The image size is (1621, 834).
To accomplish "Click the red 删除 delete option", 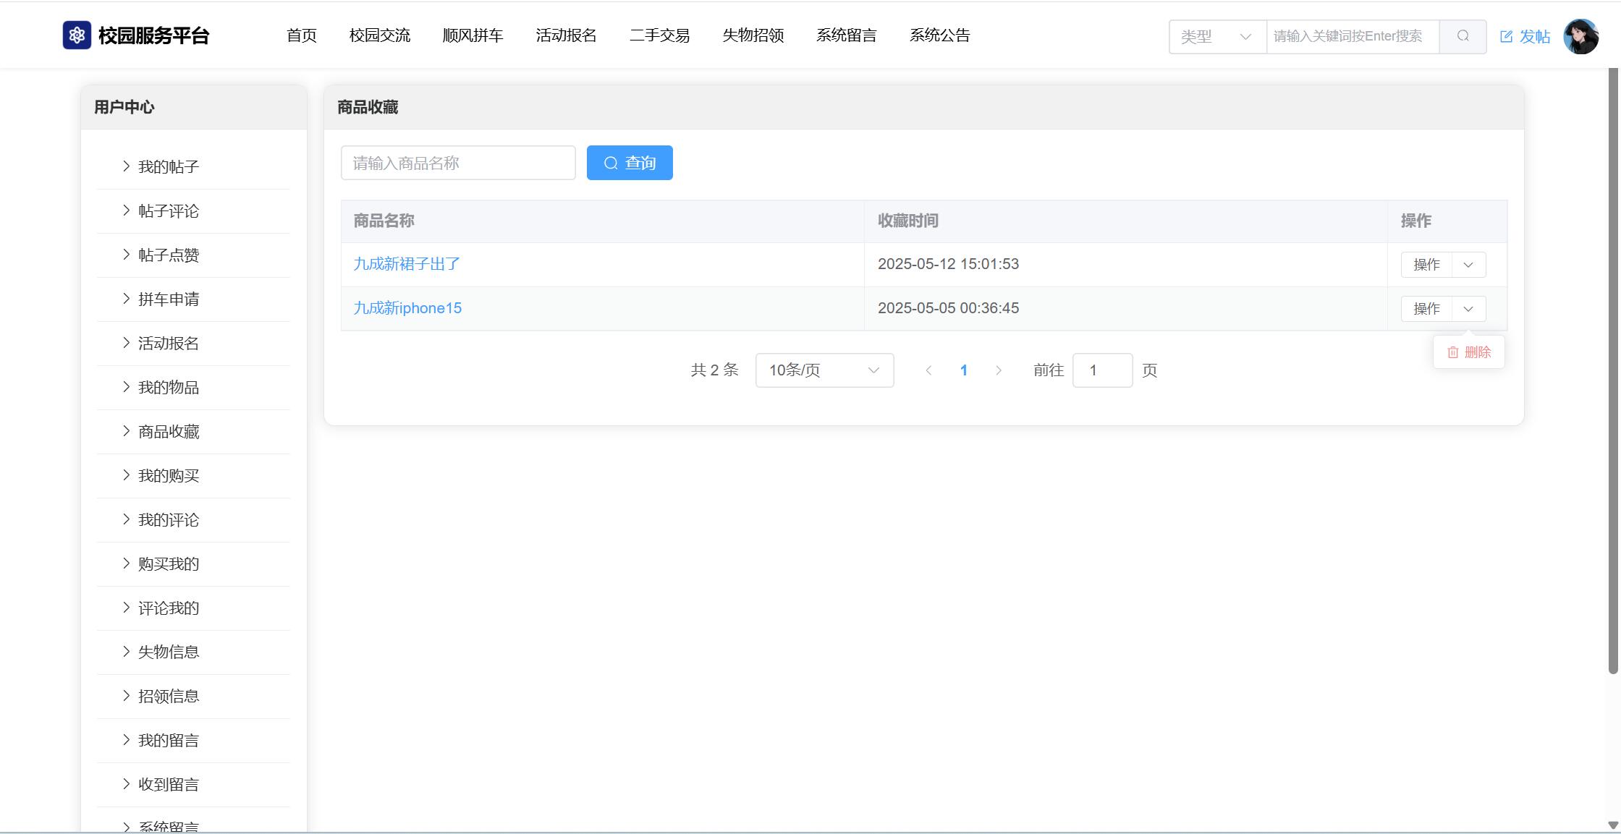I will pos(1469,352).
